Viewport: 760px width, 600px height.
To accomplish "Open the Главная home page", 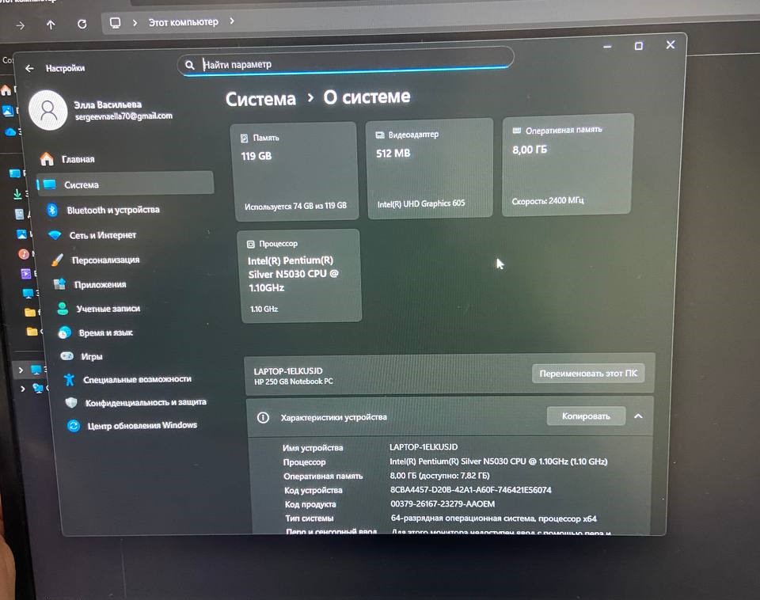I will coord(78,159).
